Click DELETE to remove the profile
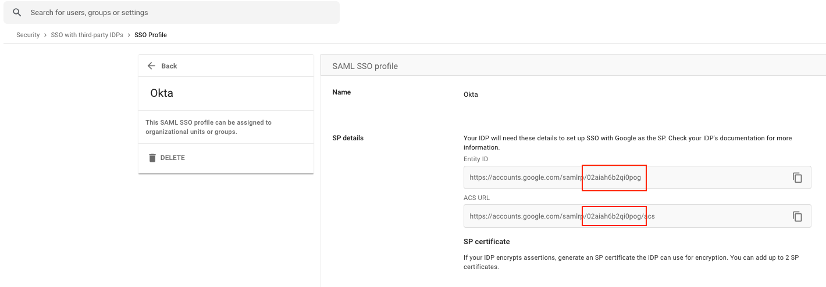 coord(173,158)
